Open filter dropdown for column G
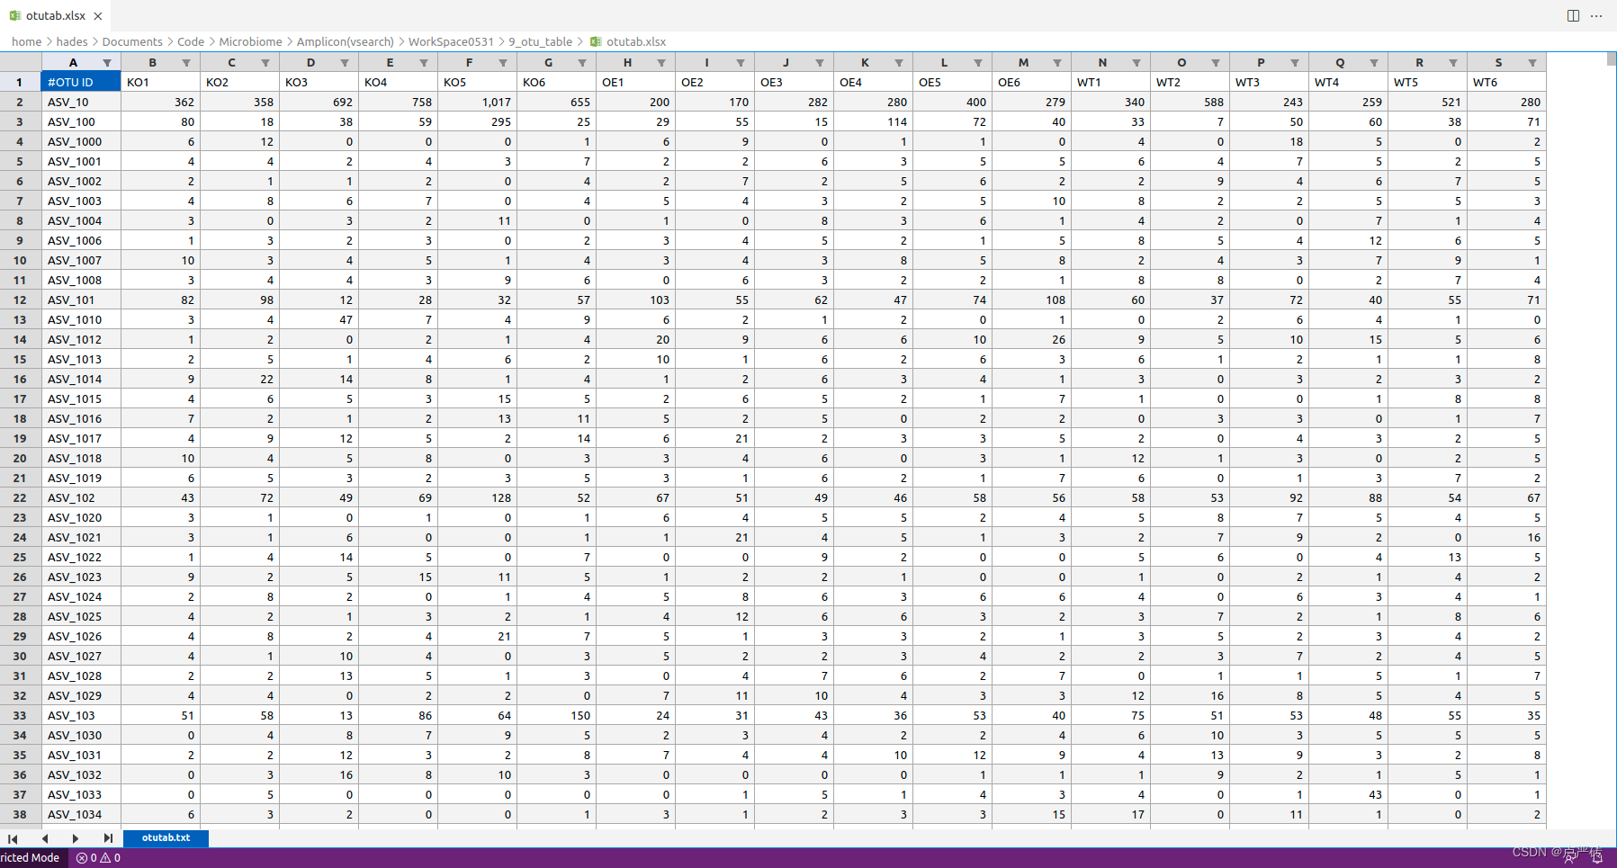The width and height of the screenshot is (1617, 868). [x=582, y=63]
